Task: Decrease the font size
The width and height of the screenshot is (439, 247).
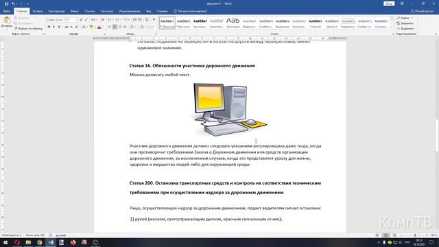Action: click(86, 20)
